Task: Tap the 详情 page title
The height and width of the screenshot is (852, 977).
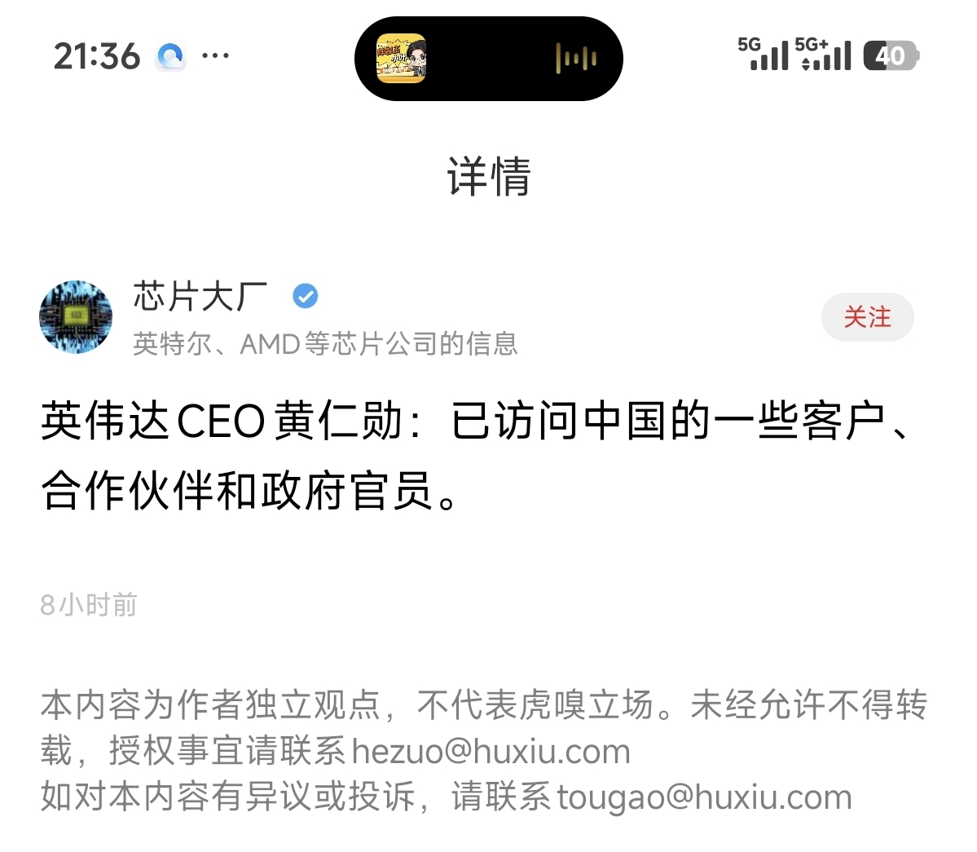Action: [x=489, y=176]
